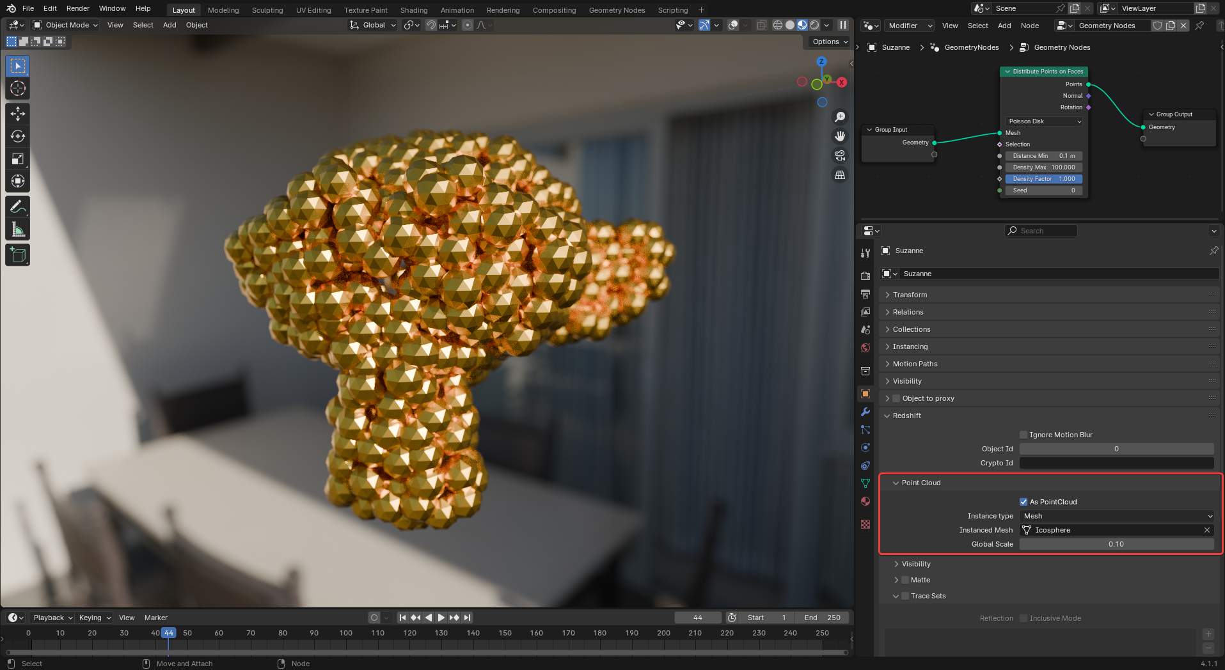Click the viewport zoom magnifier icon

(840, 117)
